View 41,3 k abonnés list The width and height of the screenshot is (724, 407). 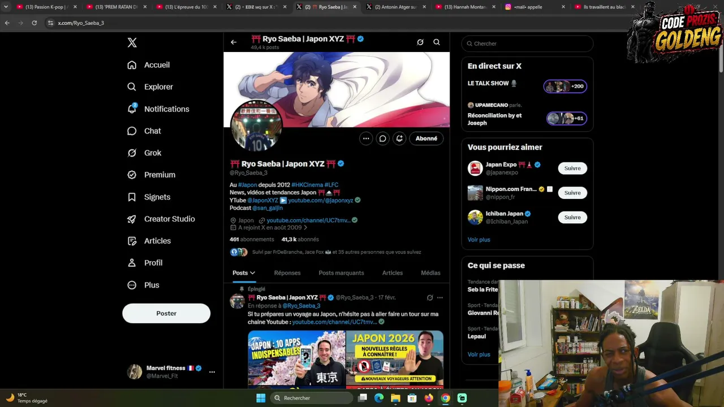[300, 240]
